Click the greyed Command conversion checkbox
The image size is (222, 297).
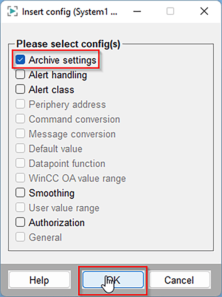20,119
